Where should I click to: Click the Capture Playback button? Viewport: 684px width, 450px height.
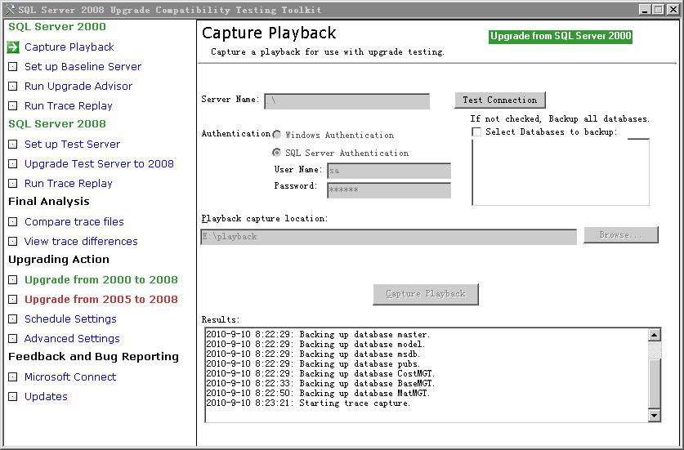[426, 294]
